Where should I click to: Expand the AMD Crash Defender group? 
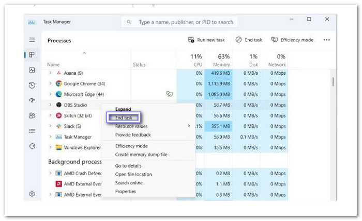click(50, 173)
